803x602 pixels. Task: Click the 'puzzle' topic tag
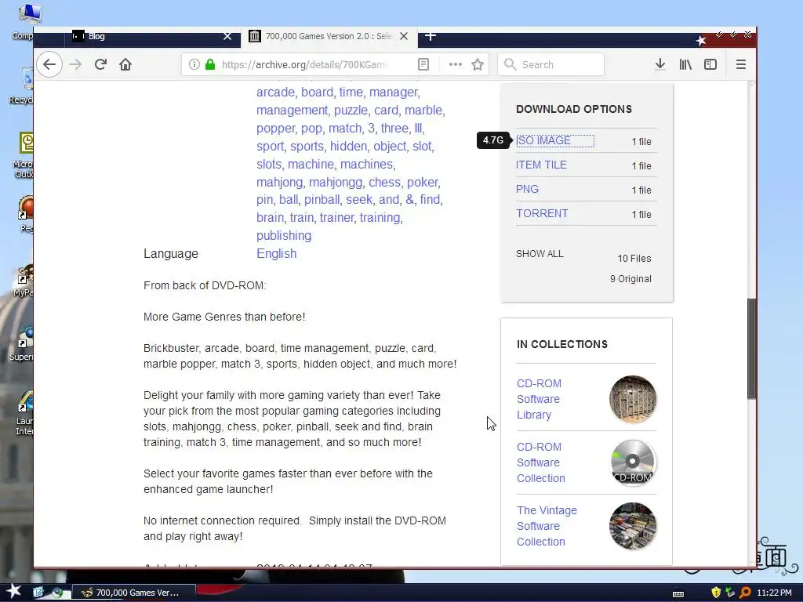click(351, 110)
